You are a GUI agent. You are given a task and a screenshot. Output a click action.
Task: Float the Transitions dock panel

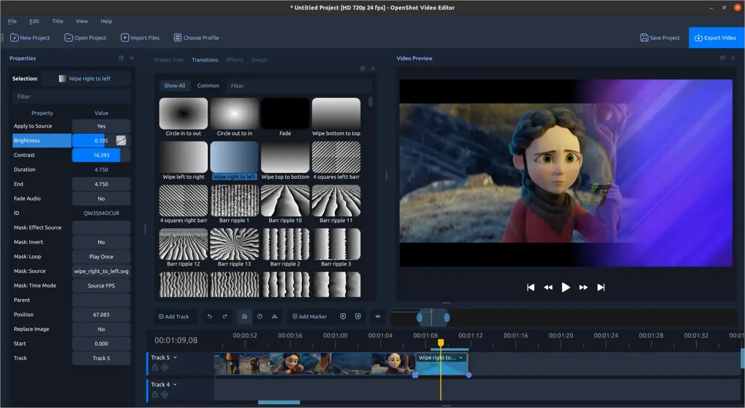point(362,69)
